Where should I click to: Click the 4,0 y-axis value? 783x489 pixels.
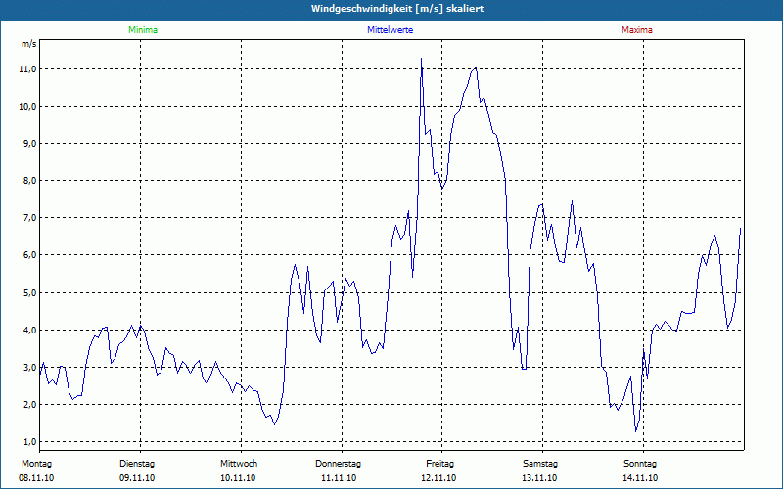pos(29,331)
